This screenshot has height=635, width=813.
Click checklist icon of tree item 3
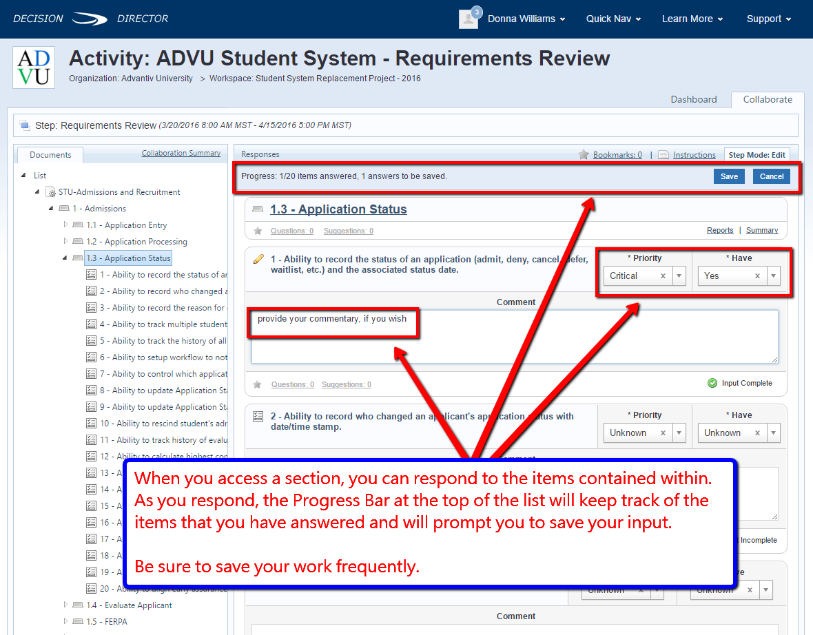91,307
